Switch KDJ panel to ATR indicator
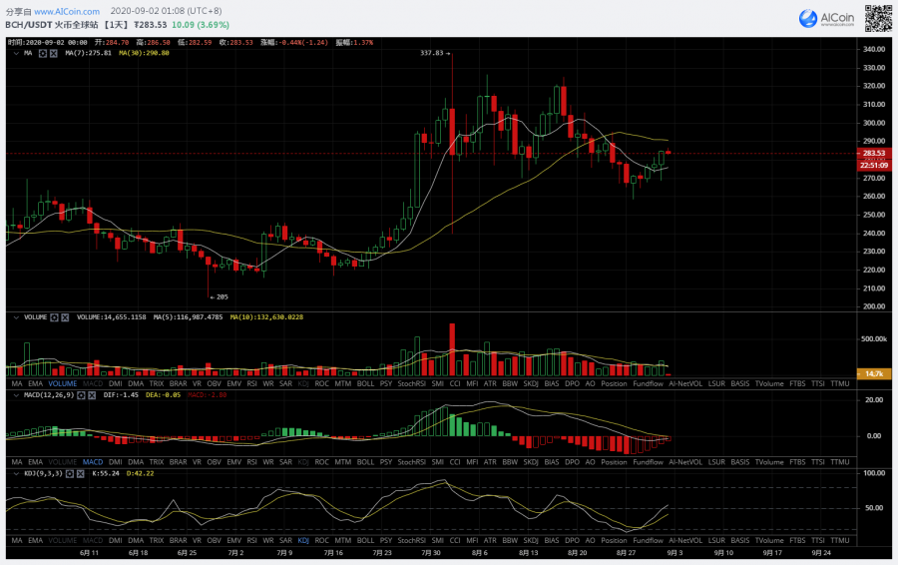 [x=490, y=540]
